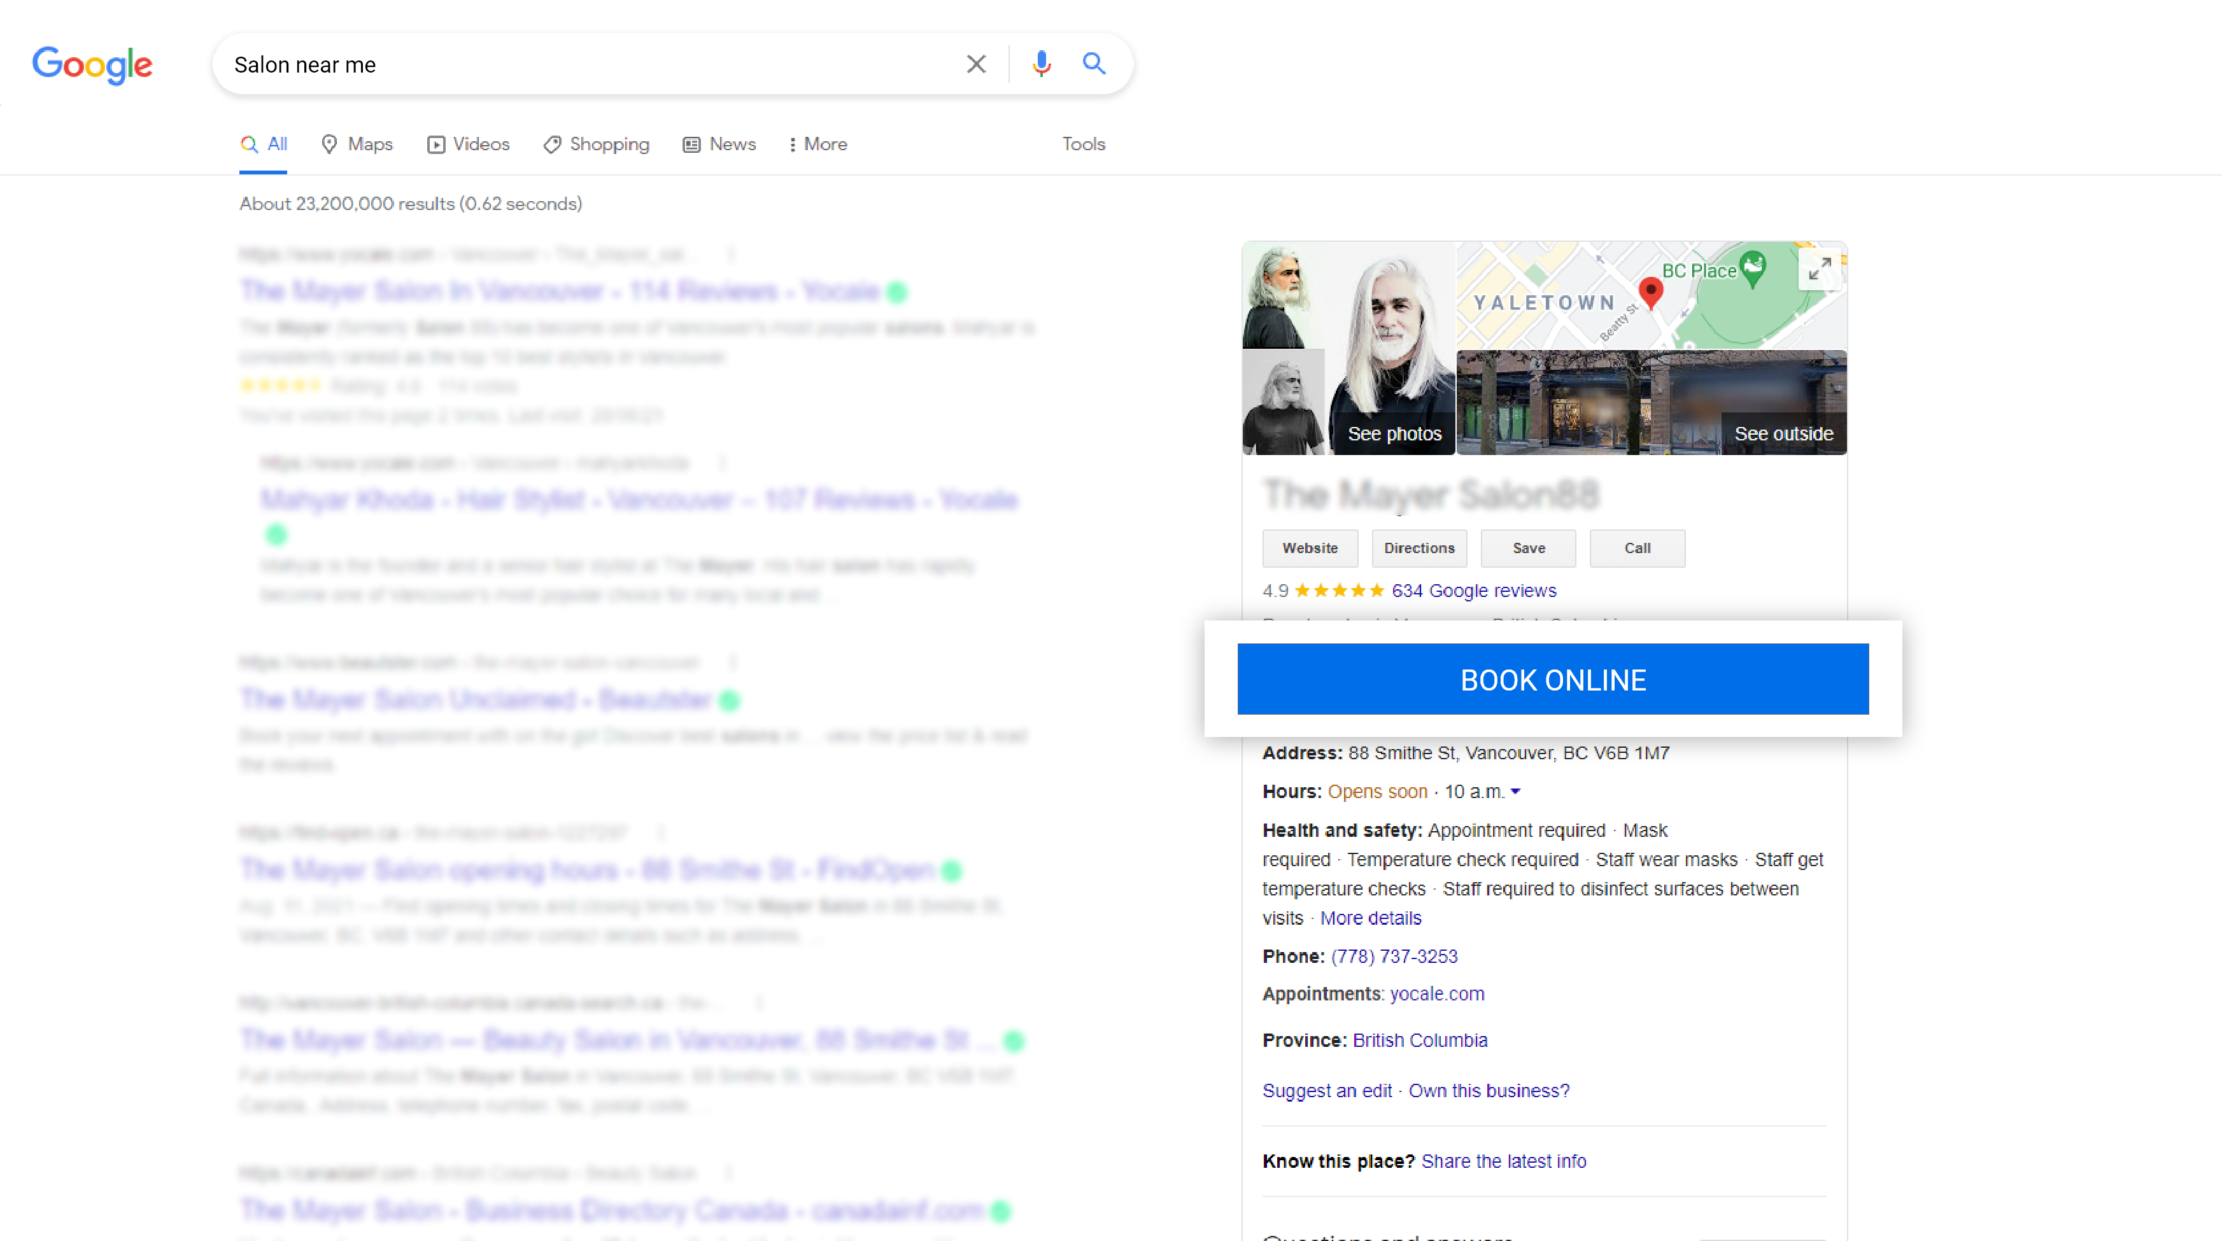The width and height of the screenshot is (2222, 1241).
Task: Click the BOOK ONLINE button
Action: tap(1553, 680)
